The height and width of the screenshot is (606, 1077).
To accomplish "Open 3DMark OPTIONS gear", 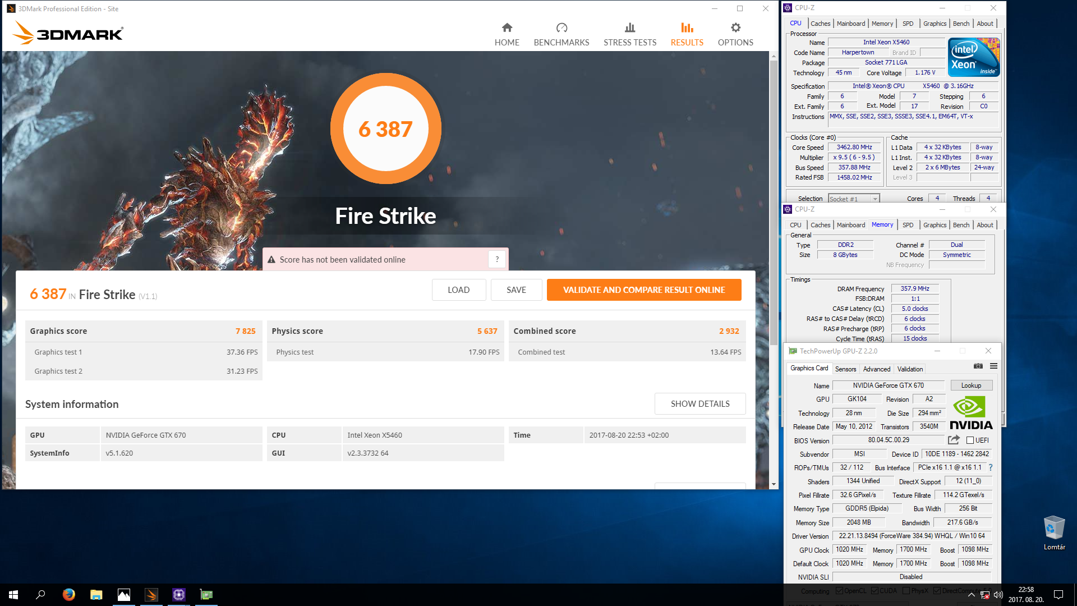I will (735, 34).
